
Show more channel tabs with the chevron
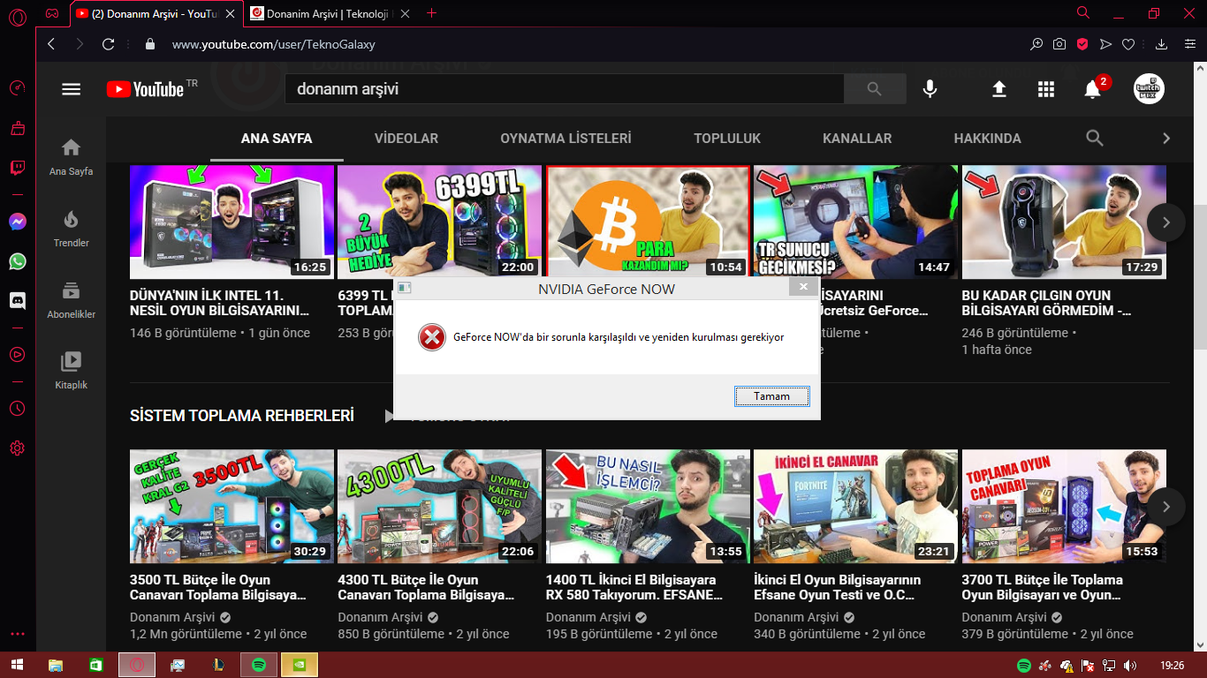point(1166,139)
